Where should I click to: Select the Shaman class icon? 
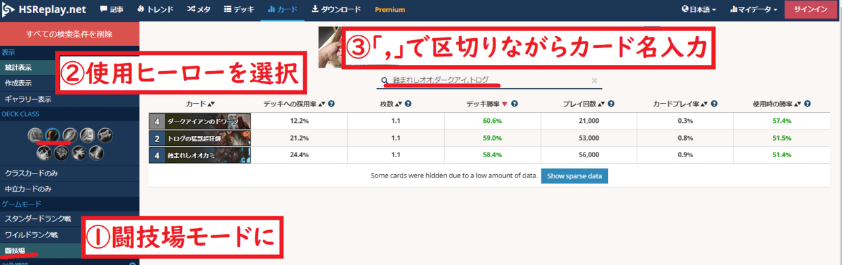[61, 153]
